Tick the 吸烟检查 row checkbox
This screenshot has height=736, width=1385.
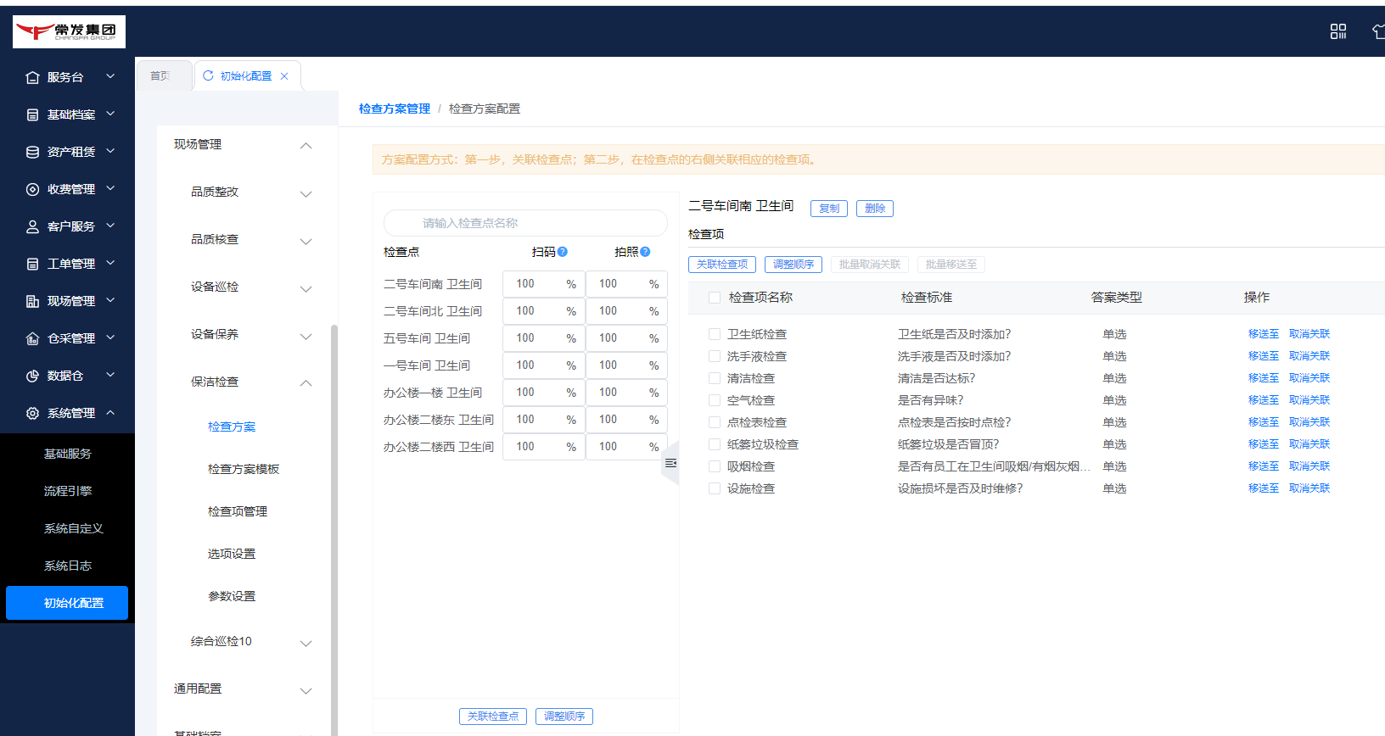(x=715, y=466)
